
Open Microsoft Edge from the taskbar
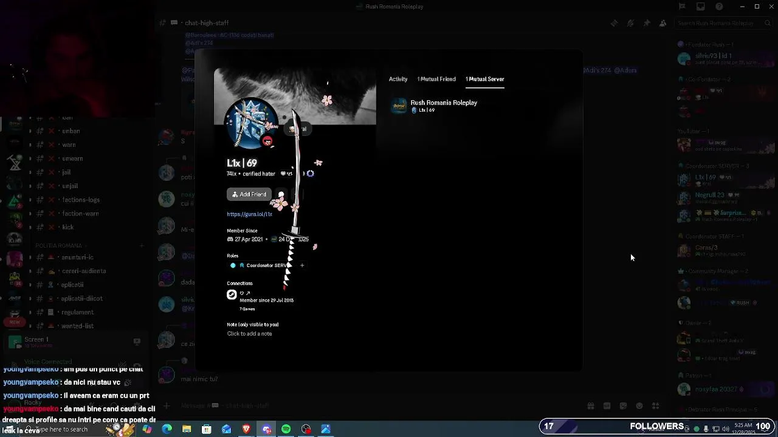coord(167,429)
